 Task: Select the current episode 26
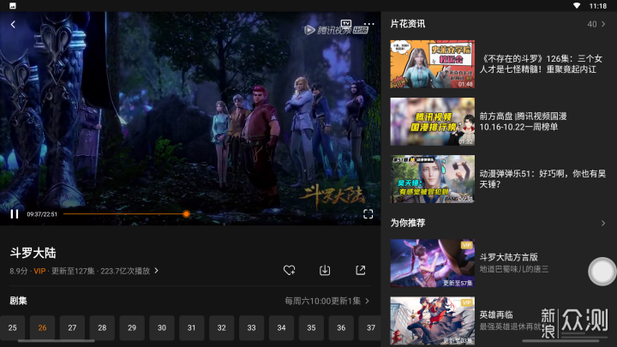(x=43, y=327)
